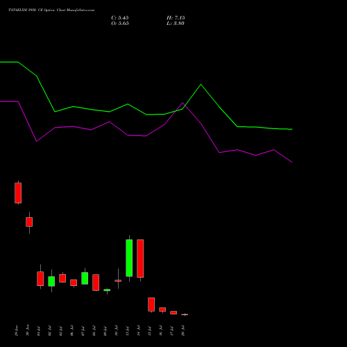This screenshot has width=347, height=347.
Task: Click the right end of the purple line
Action: 292,162
